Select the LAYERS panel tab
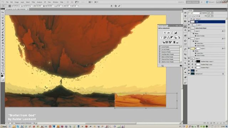228x128 pixels. [190, 10]
